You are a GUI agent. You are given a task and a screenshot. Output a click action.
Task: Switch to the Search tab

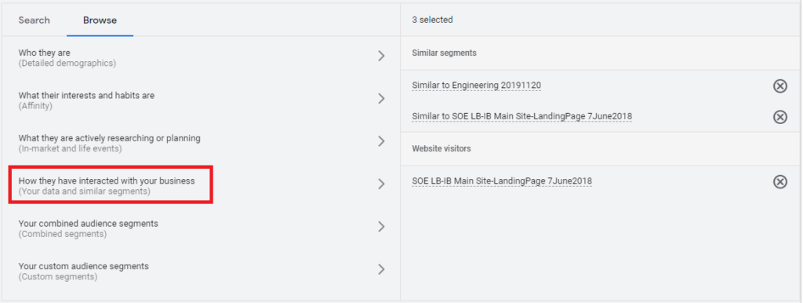click(x=35, y=20)
